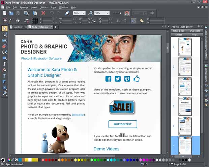Click the eyedropper icon in color line

pyautogui.click(x=13, y=160)
